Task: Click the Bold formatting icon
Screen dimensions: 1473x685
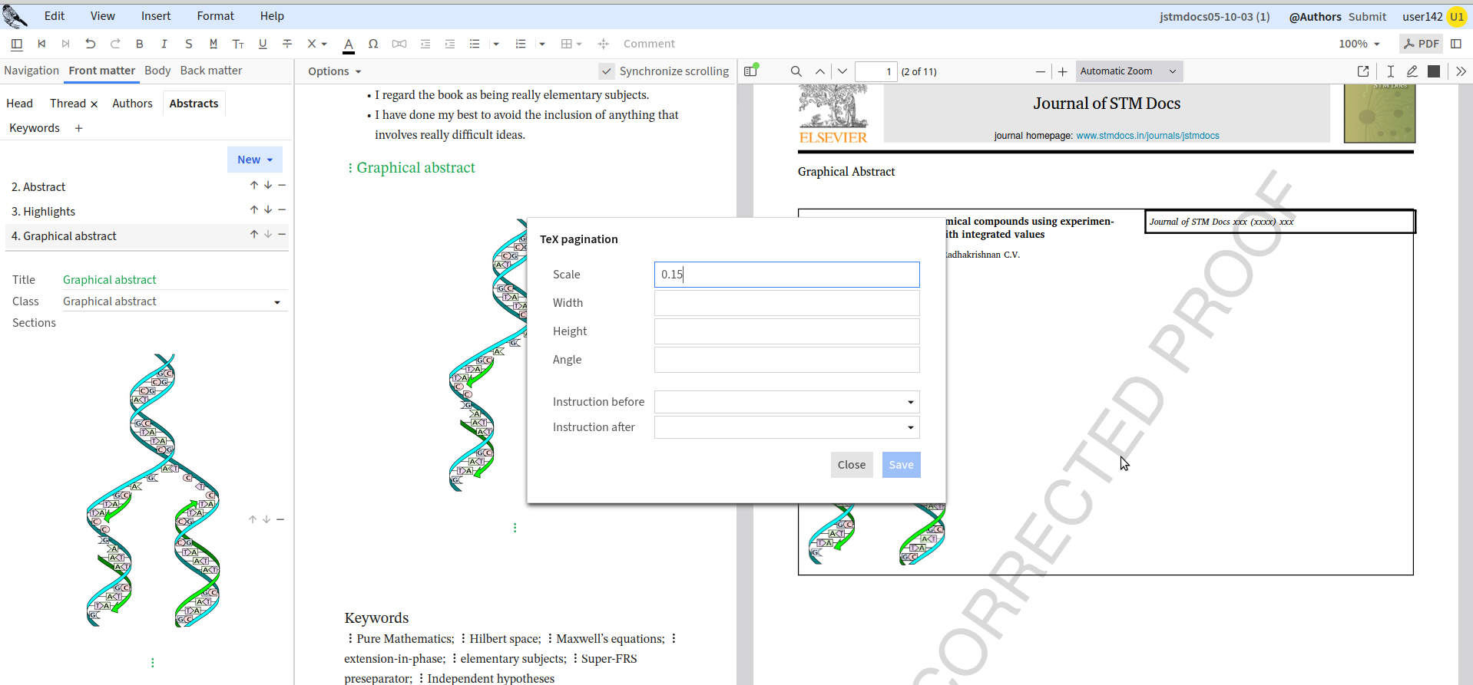Action: pyautogui.click(x=139, y=44)
